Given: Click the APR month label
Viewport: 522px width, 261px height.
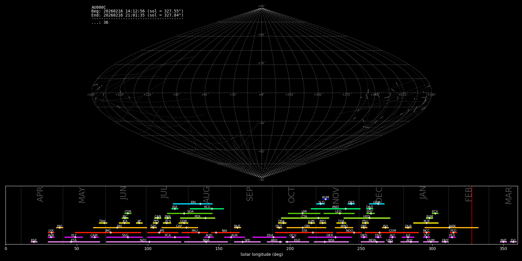Looking at the screenshot, I should point(40,194).
